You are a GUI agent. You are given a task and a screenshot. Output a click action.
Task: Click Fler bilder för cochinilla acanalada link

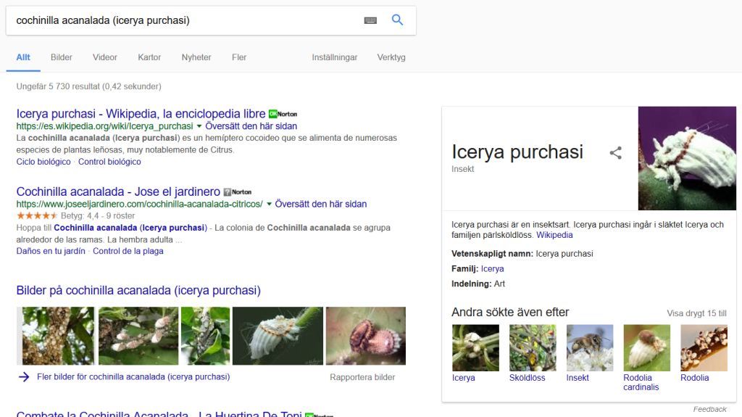click(133, 376)
